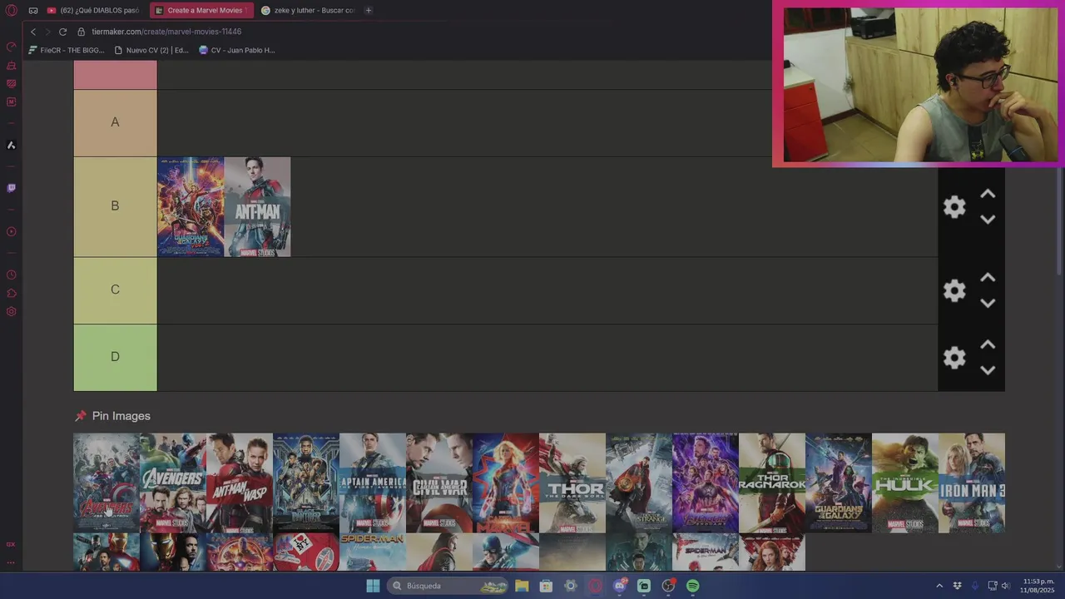
Task: Show hidden system tray icons chevron
Action: [x=939, y=586]
